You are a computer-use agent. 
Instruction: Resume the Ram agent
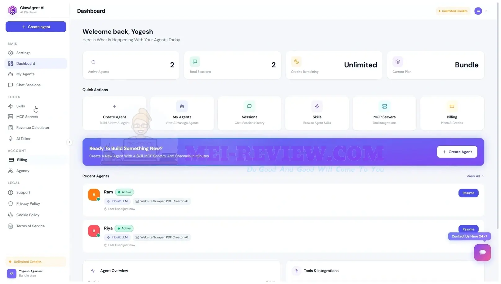click(468, 193)
